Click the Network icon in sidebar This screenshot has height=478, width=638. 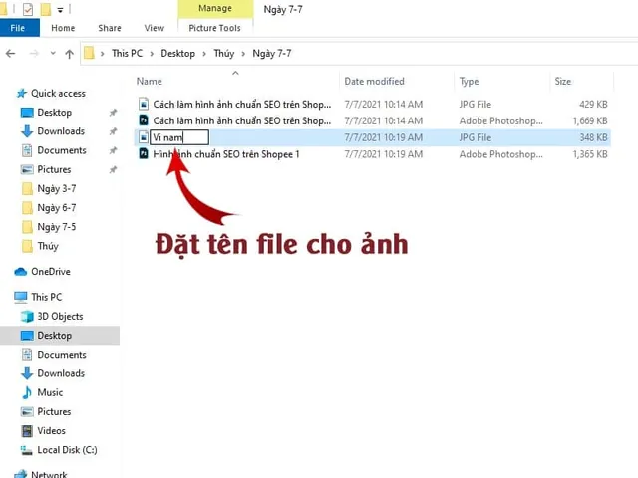click(x=20, y=474)
